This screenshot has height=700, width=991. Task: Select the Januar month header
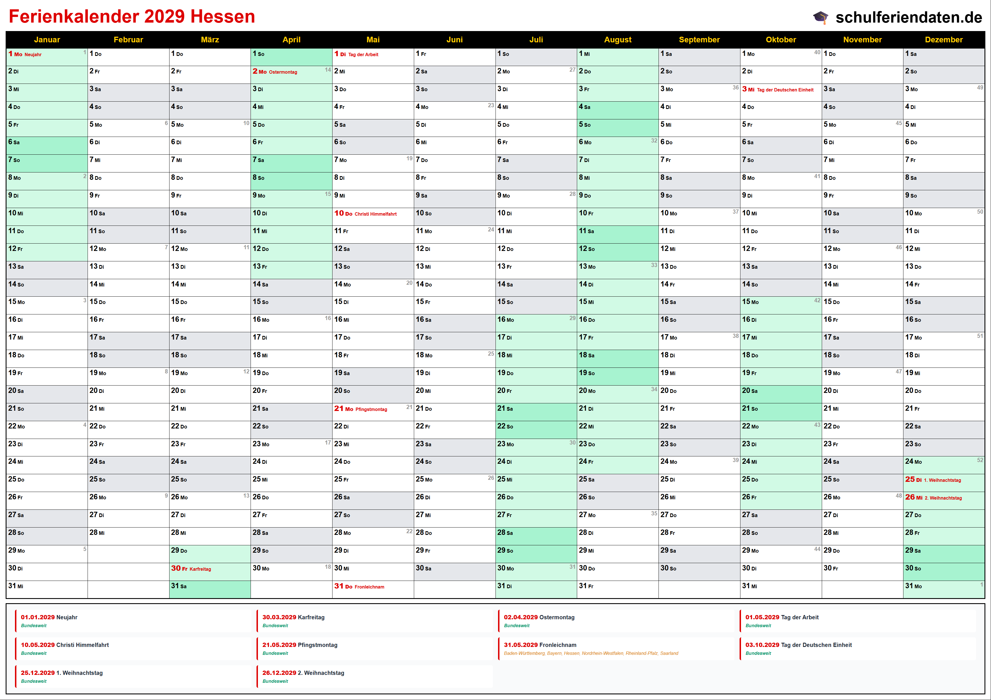coord(47,40)
